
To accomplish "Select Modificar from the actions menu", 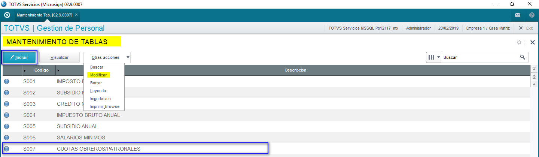I will pyautogui.click(x=98, y=75).
